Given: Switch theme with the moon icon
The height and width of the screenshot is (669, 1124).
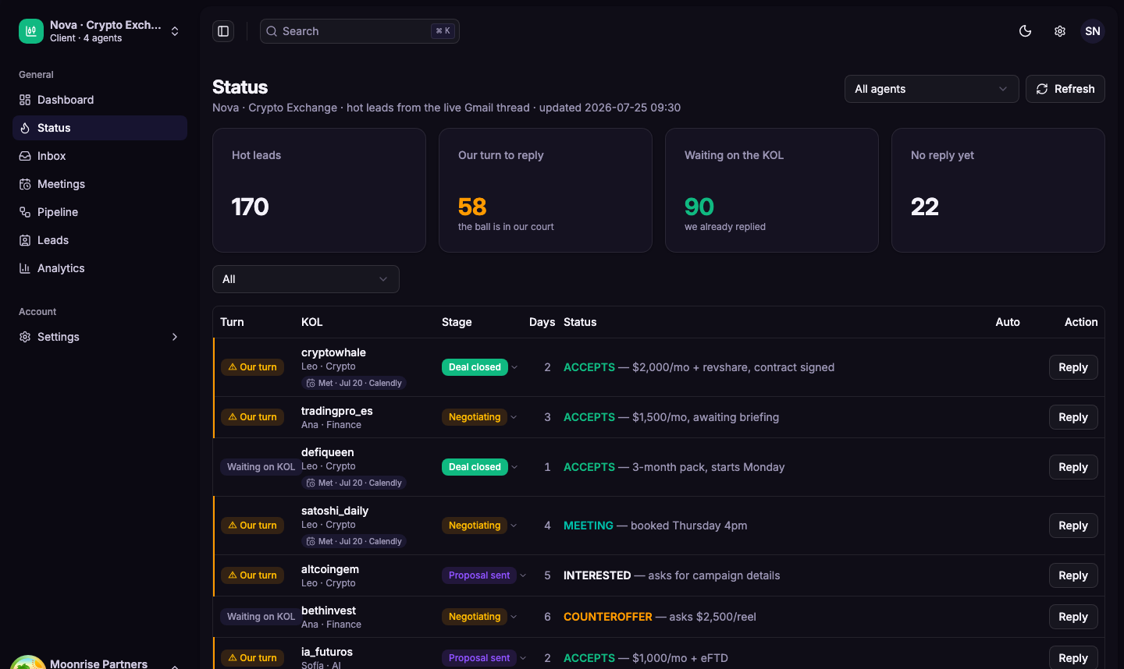Looking at the screenshot, I should pyautogui.click(x=1026, y=31).
